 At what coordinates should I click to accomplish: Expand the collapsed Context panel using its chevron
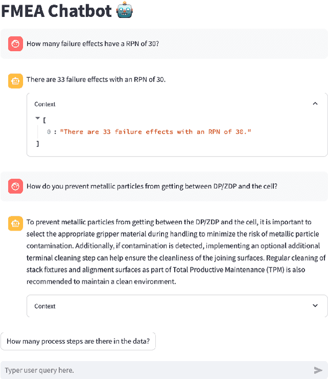point(315,306)
